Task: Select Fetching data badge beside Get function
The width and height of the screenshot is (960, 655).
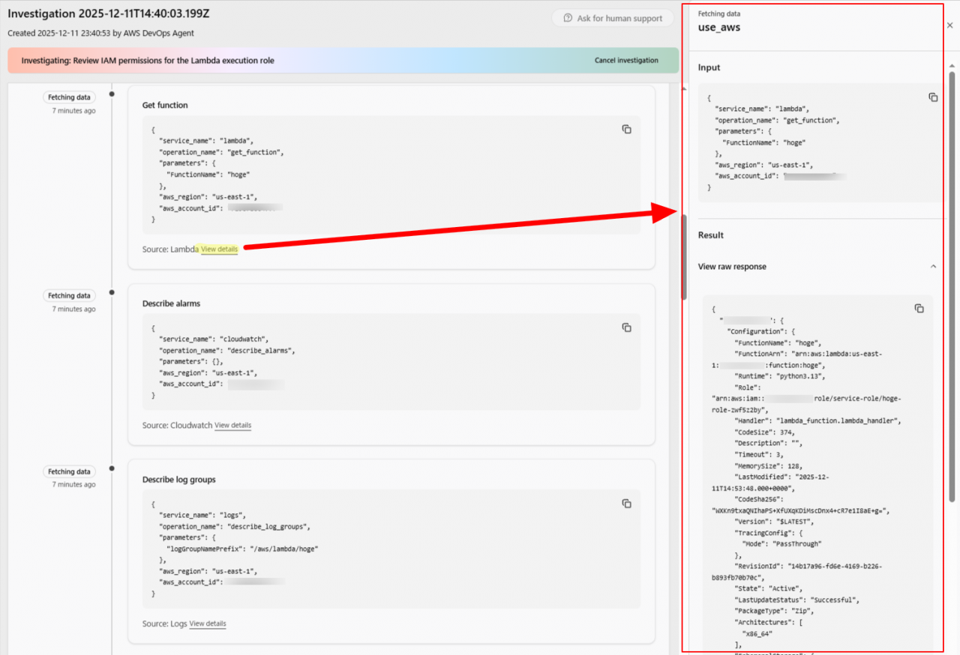Action: 69,97
